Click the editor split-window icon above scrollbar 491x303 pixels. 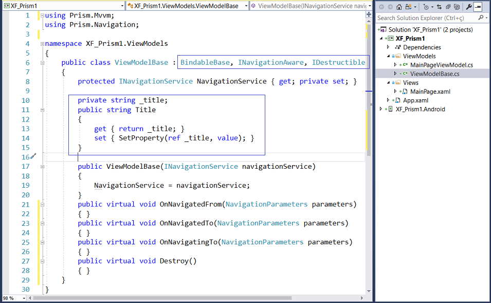click(369, 15)
